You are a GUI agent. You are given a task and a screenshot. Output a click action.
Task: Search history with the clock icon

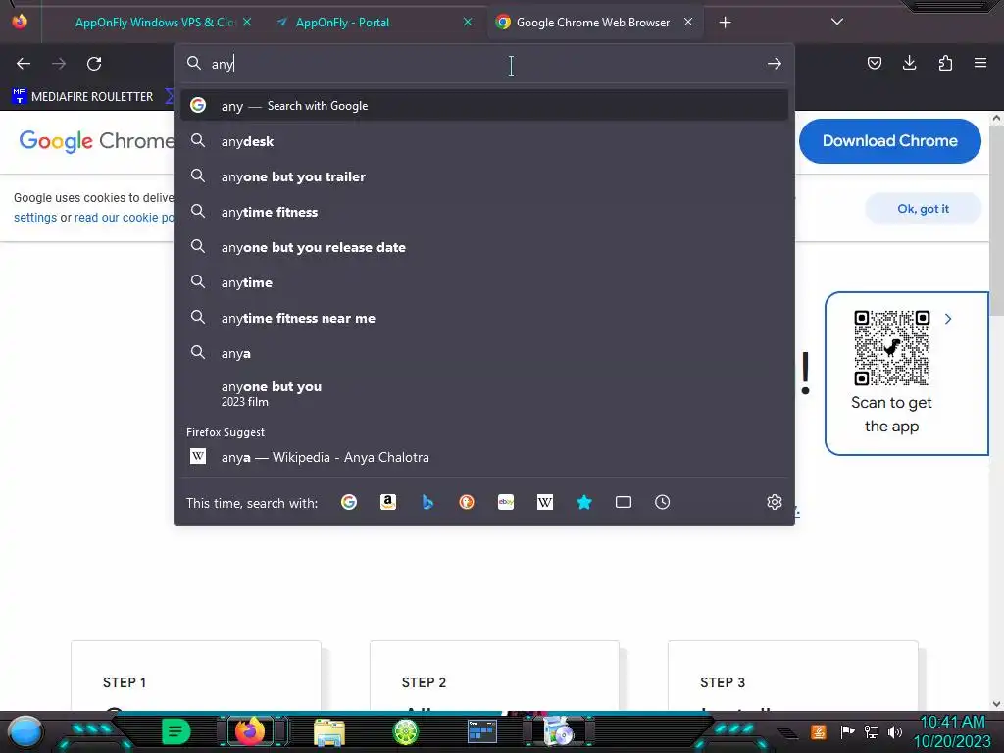click(x=662, y=502)
